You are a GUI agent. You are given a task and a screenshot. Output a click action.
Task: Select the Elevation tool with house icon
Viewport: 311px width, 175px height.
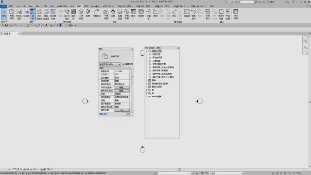tap(113, 13)
